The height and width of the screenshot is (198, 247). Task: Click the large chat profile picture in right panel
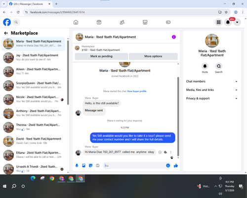[x=212, y=41]
